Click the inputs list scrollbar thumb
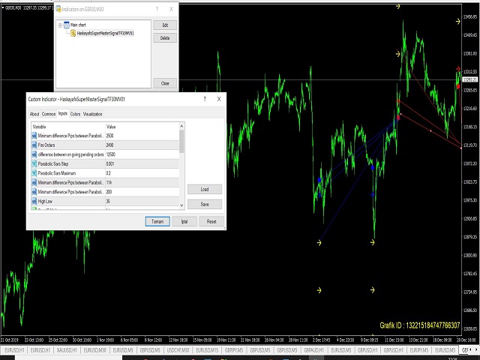 (x=181, y=141)
